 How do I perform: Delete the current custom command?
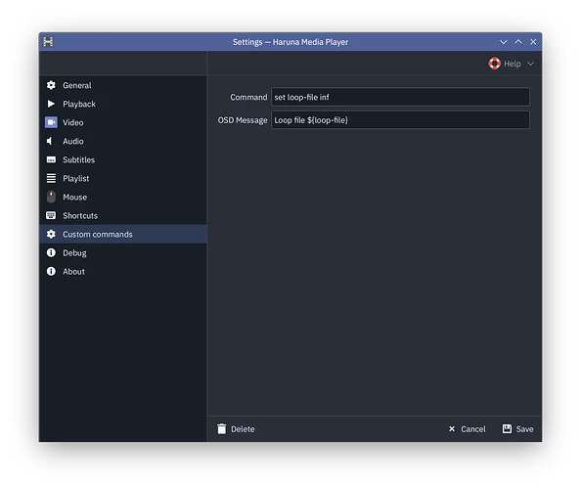tap(236, 429)
